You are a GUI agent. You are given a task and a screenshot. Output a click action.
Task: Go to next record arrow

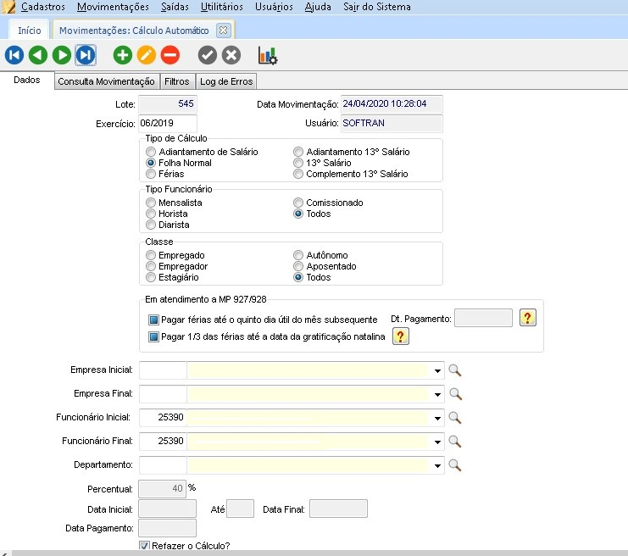[62, 55]
